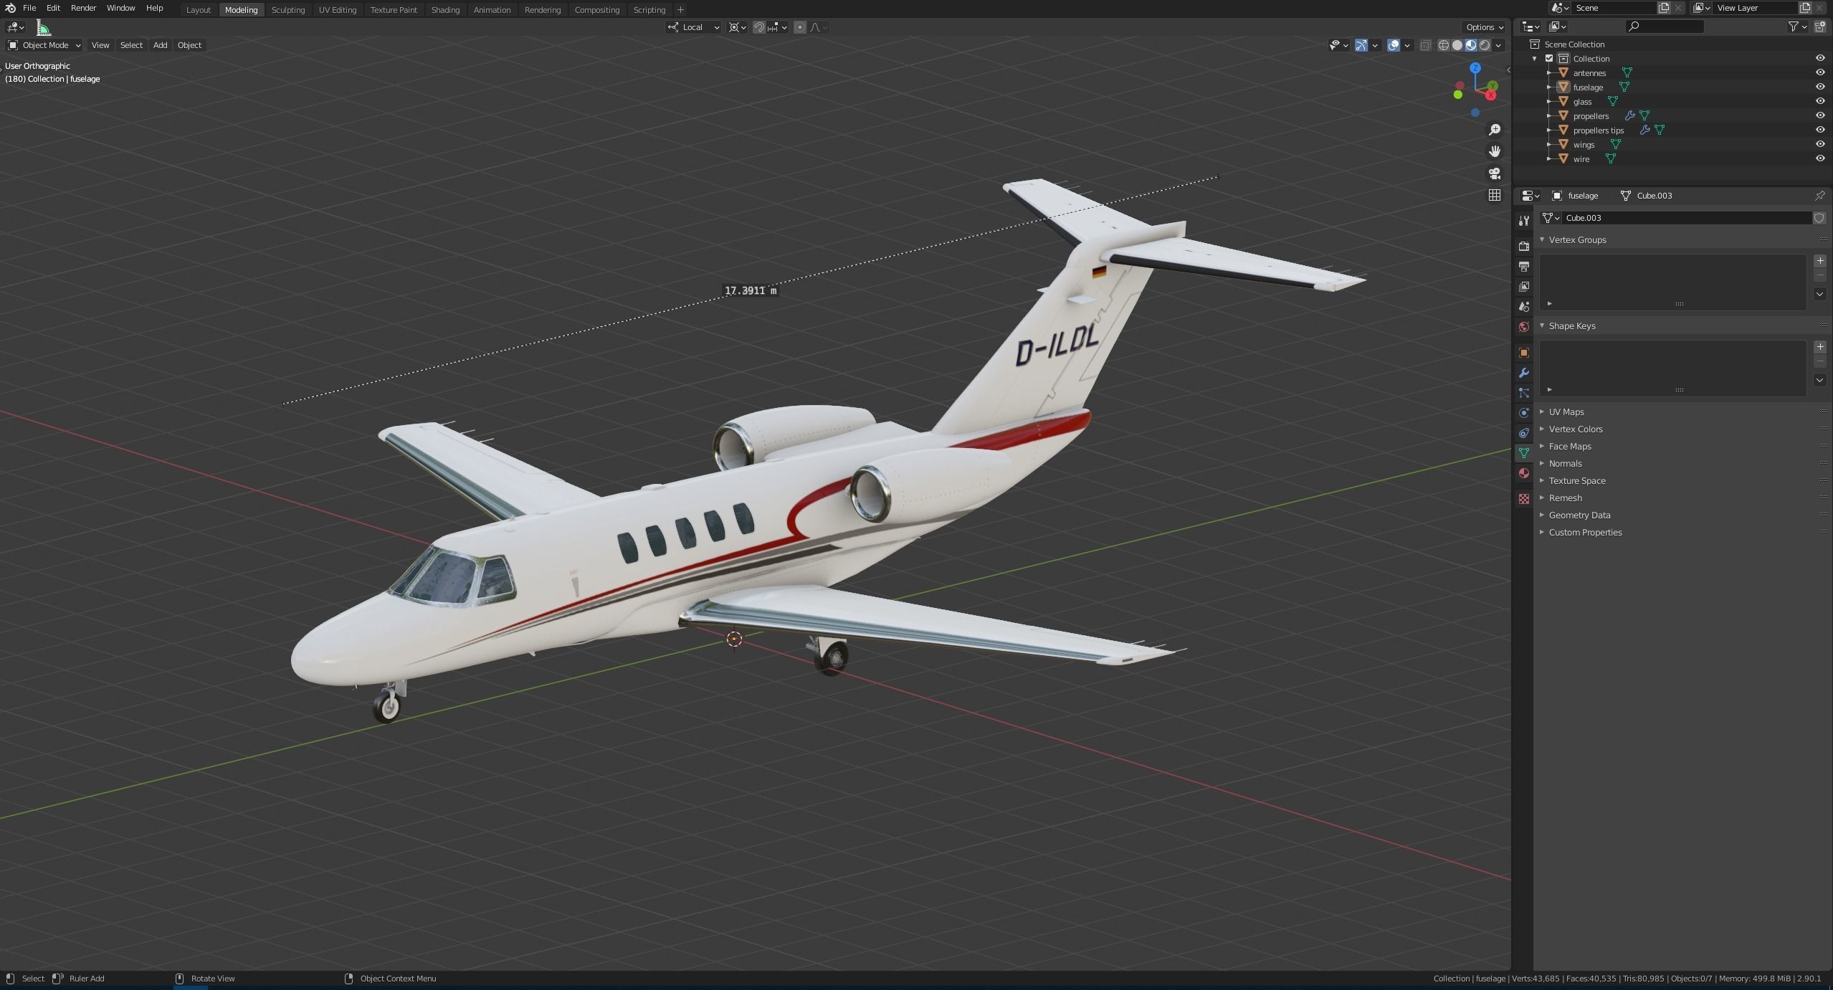
Task: Toggle snapping magnet
Action: tap(758, 27)
